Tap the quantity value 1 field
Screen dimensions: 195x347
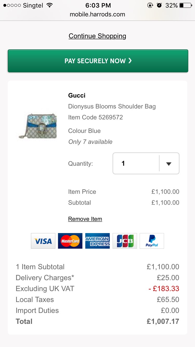pos(136,163)
